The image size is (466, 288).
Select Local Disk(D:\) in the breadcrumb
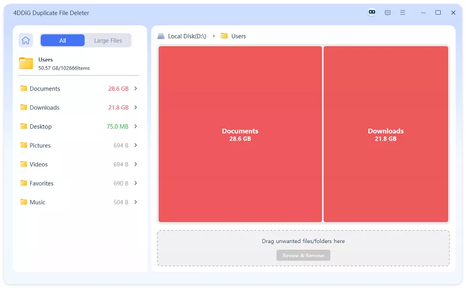187,36
